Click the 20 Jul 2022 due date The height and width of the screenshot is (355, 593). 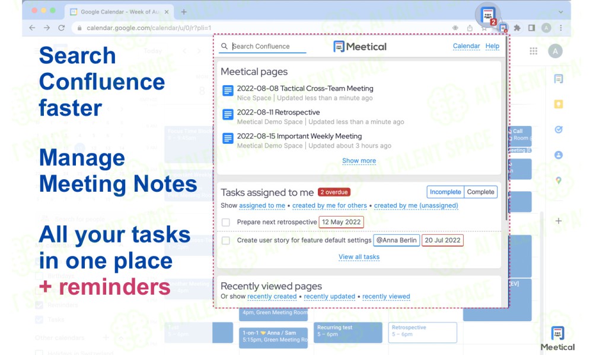(x=442, y=240)
